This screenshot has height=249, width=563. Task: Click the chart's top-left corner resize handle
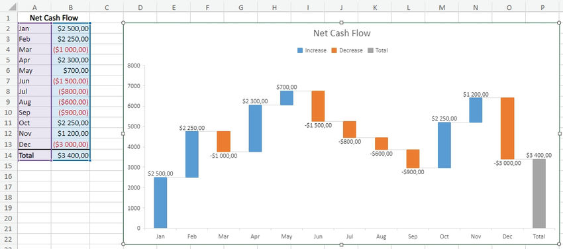tap(123, 23)
